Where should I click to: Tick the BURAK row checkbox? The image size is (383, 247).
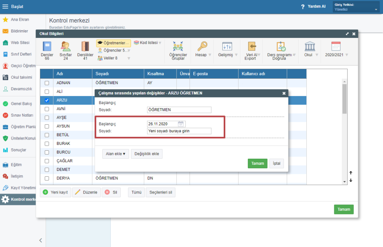pos(47,144)
